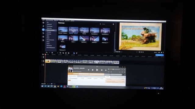
Task: Play the preview in the video editor
Action: (x=140, y=52)
